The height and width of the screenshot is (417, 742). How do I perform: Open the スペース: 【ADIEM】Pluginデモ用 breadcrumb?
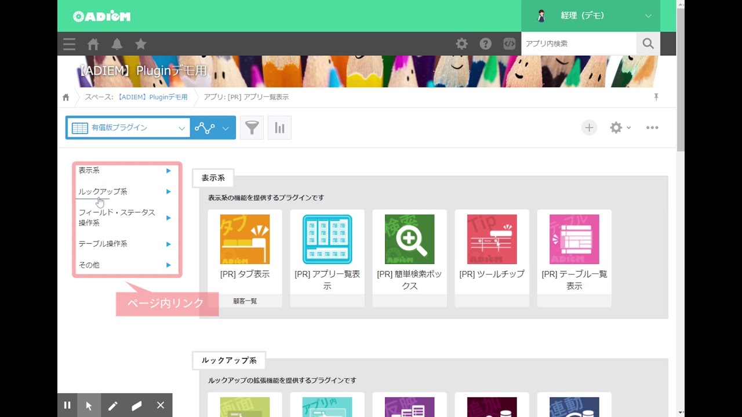point(136,97)
